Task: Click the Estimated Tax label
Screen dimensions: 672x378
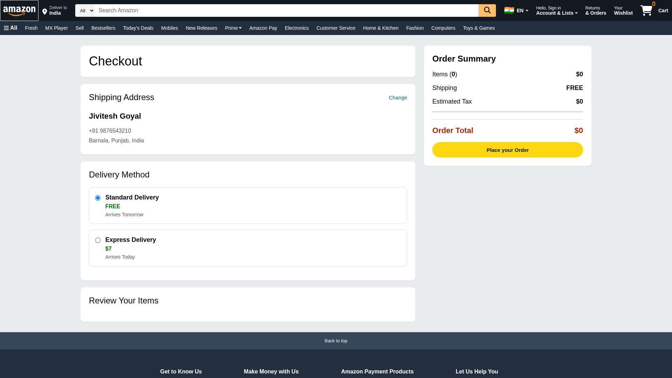Action: (x=452, y=102)
